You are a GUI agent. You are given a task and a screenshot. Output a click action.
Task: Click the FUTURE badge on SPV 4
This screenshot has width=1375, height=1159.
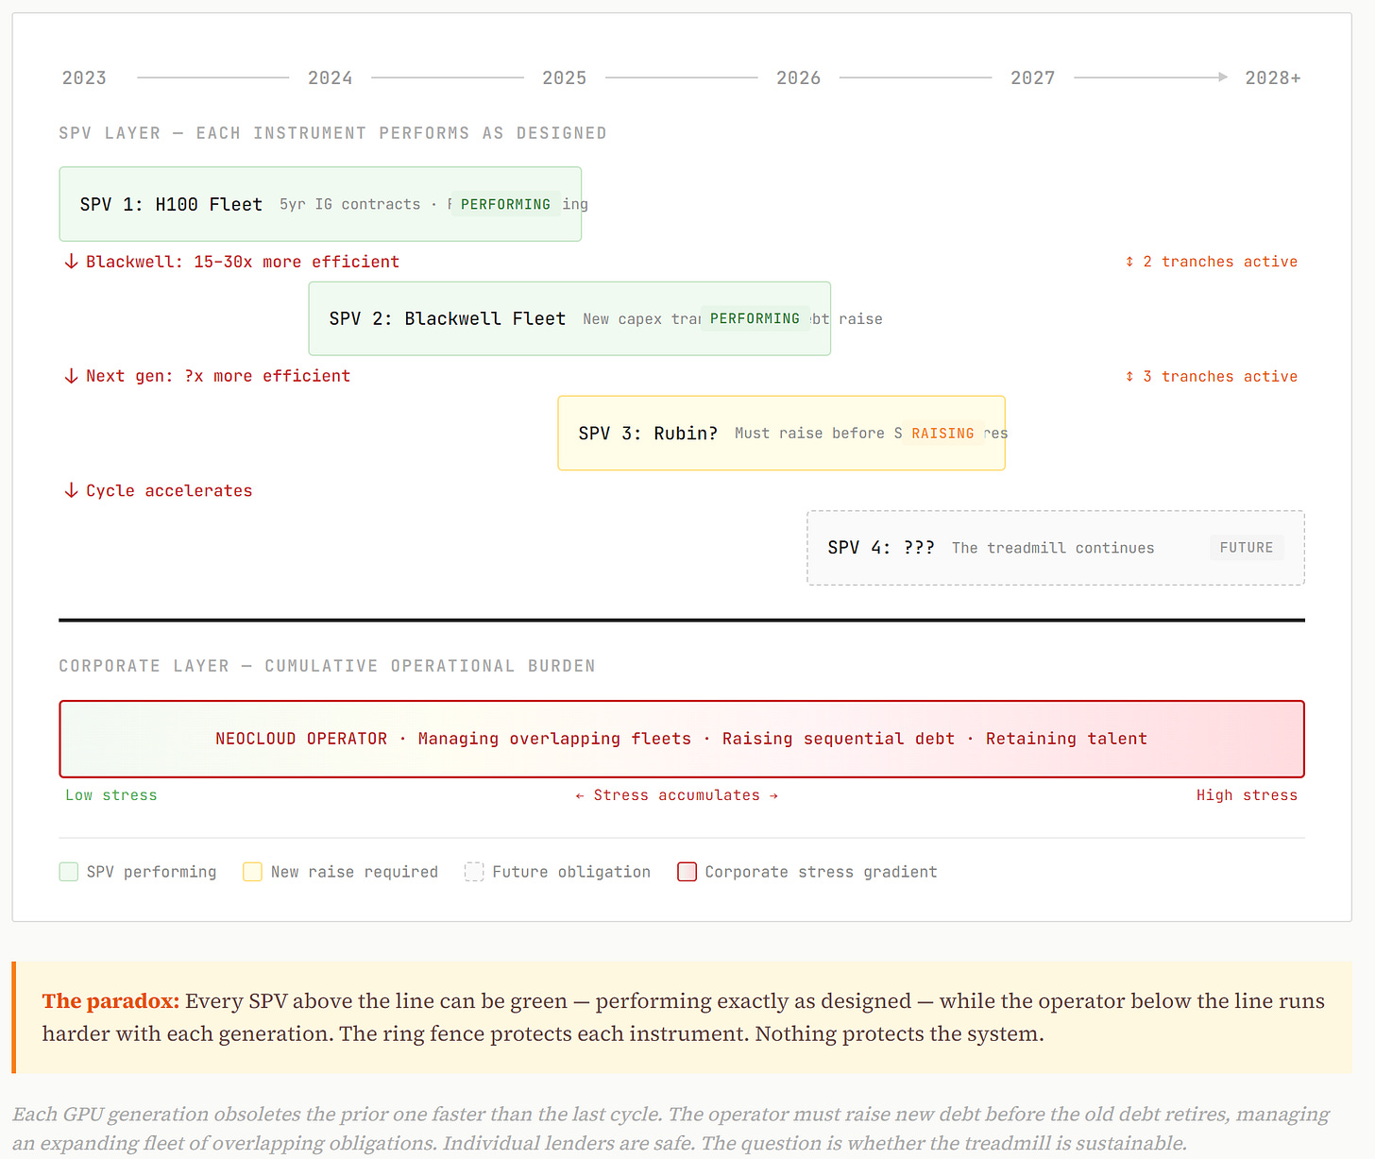(x=1247, y=547)
